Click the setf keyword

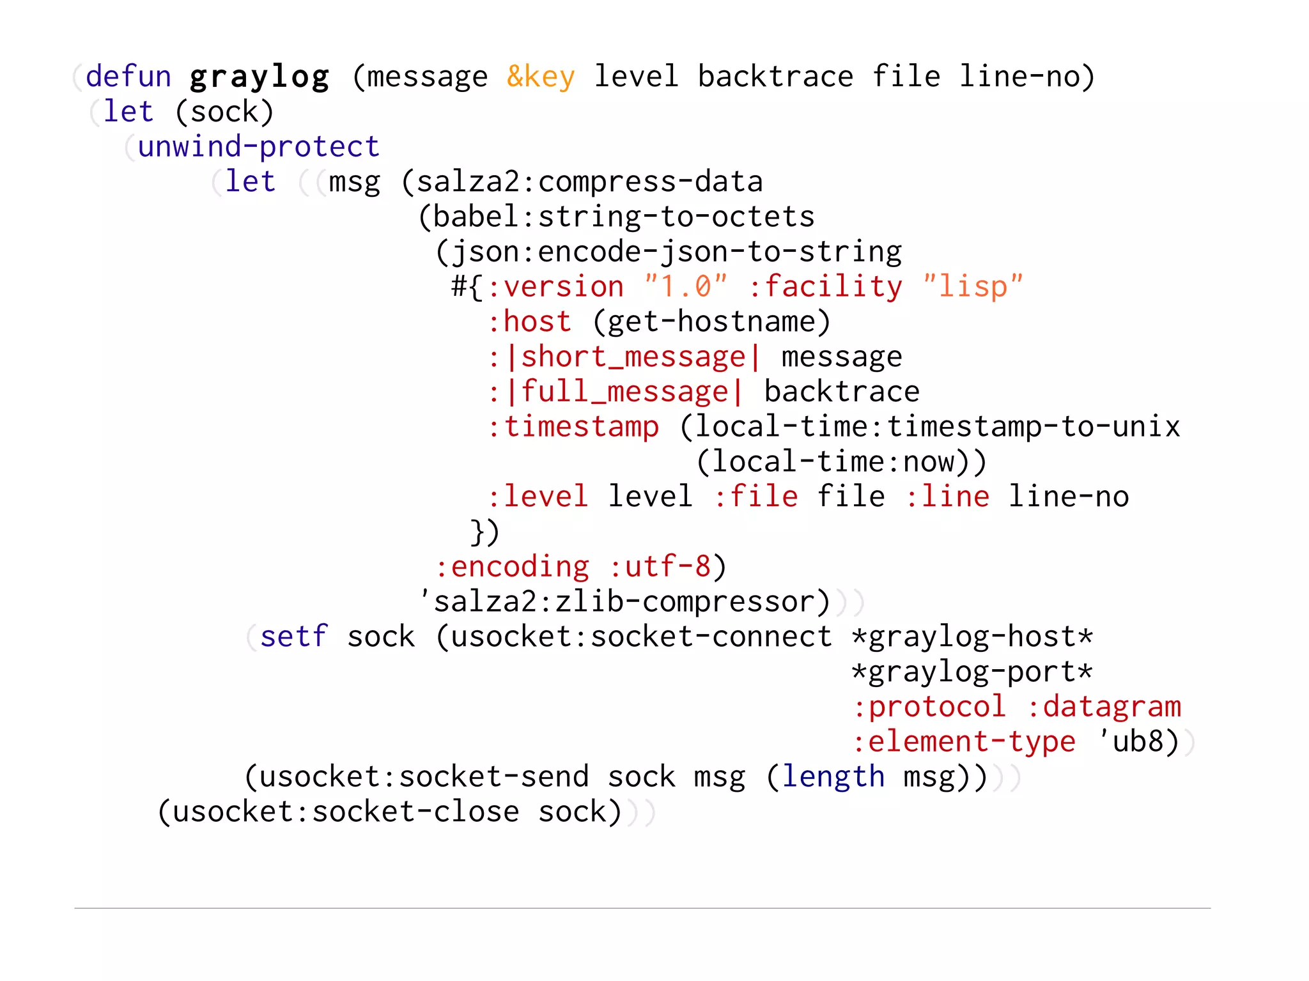294,637
